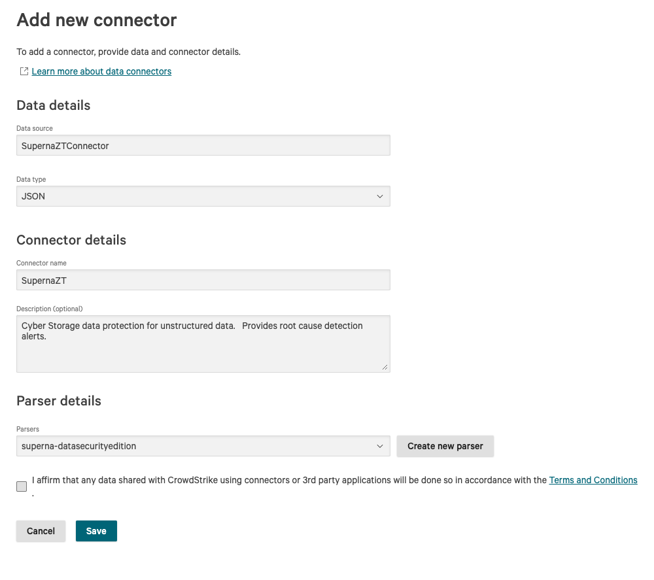654x580 pixels.
Task: Click the Data source field containing SupernaZTConnector
Action: 203,146
